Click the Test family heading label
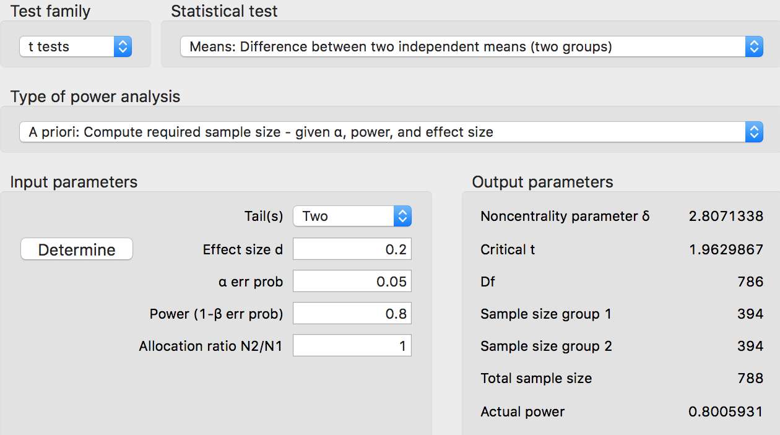780x435 pixels. click(x=50, y=11)
